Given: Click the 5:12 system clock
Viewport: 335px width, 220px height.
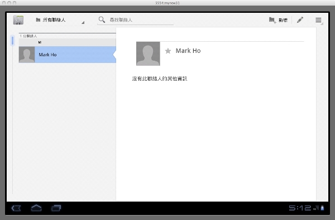Looking at the screenshot, I should click(300, 208).
